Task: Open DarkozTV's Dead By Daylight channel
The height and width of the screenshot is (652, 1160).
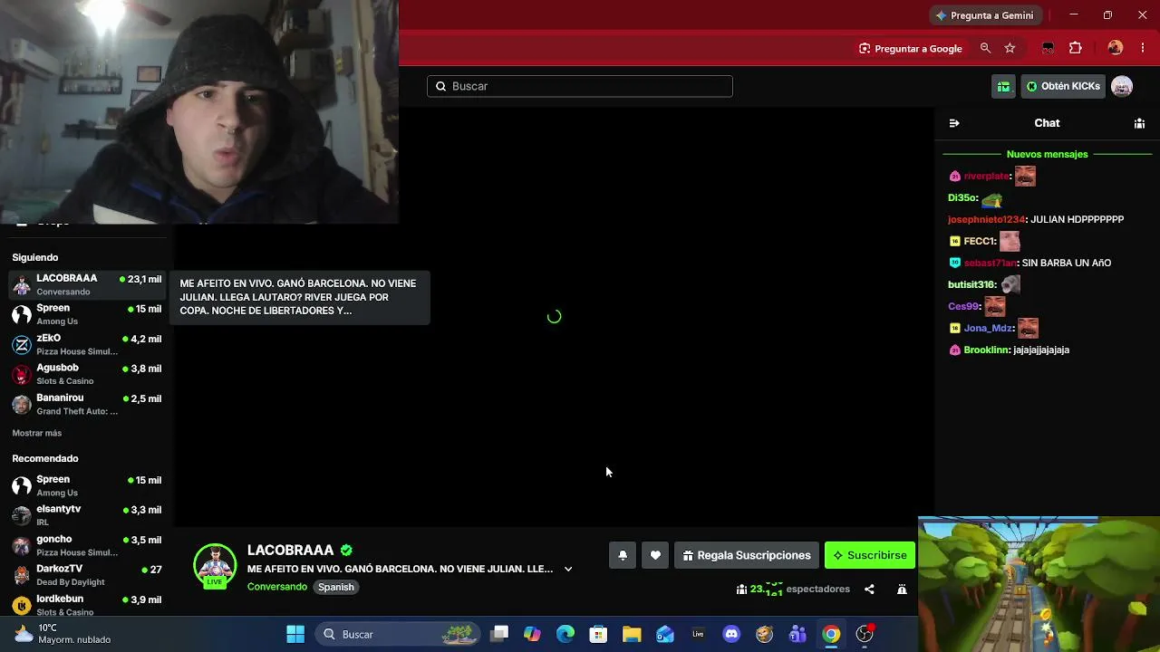Action: pos(86,575)
